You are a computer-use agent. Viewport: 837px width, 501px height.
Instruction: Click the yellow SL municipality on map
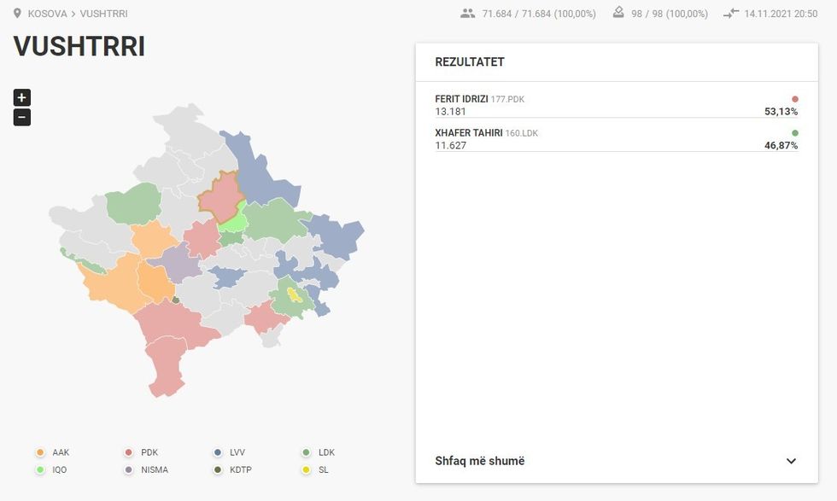(x=294, y=294)
